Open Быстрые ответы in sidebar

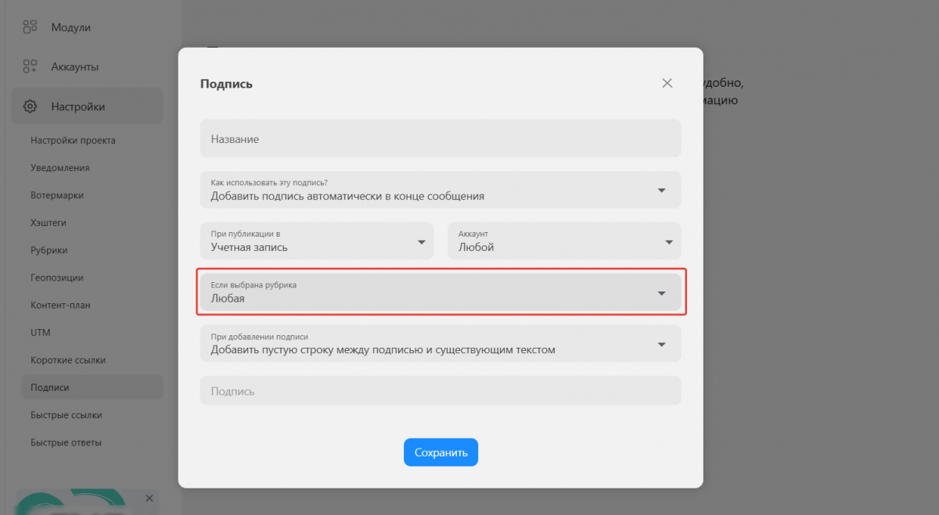(x=66, y=442)
